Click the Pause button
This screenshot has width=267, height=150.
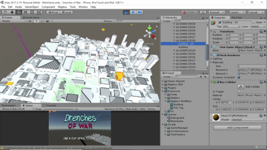point(133,12)
